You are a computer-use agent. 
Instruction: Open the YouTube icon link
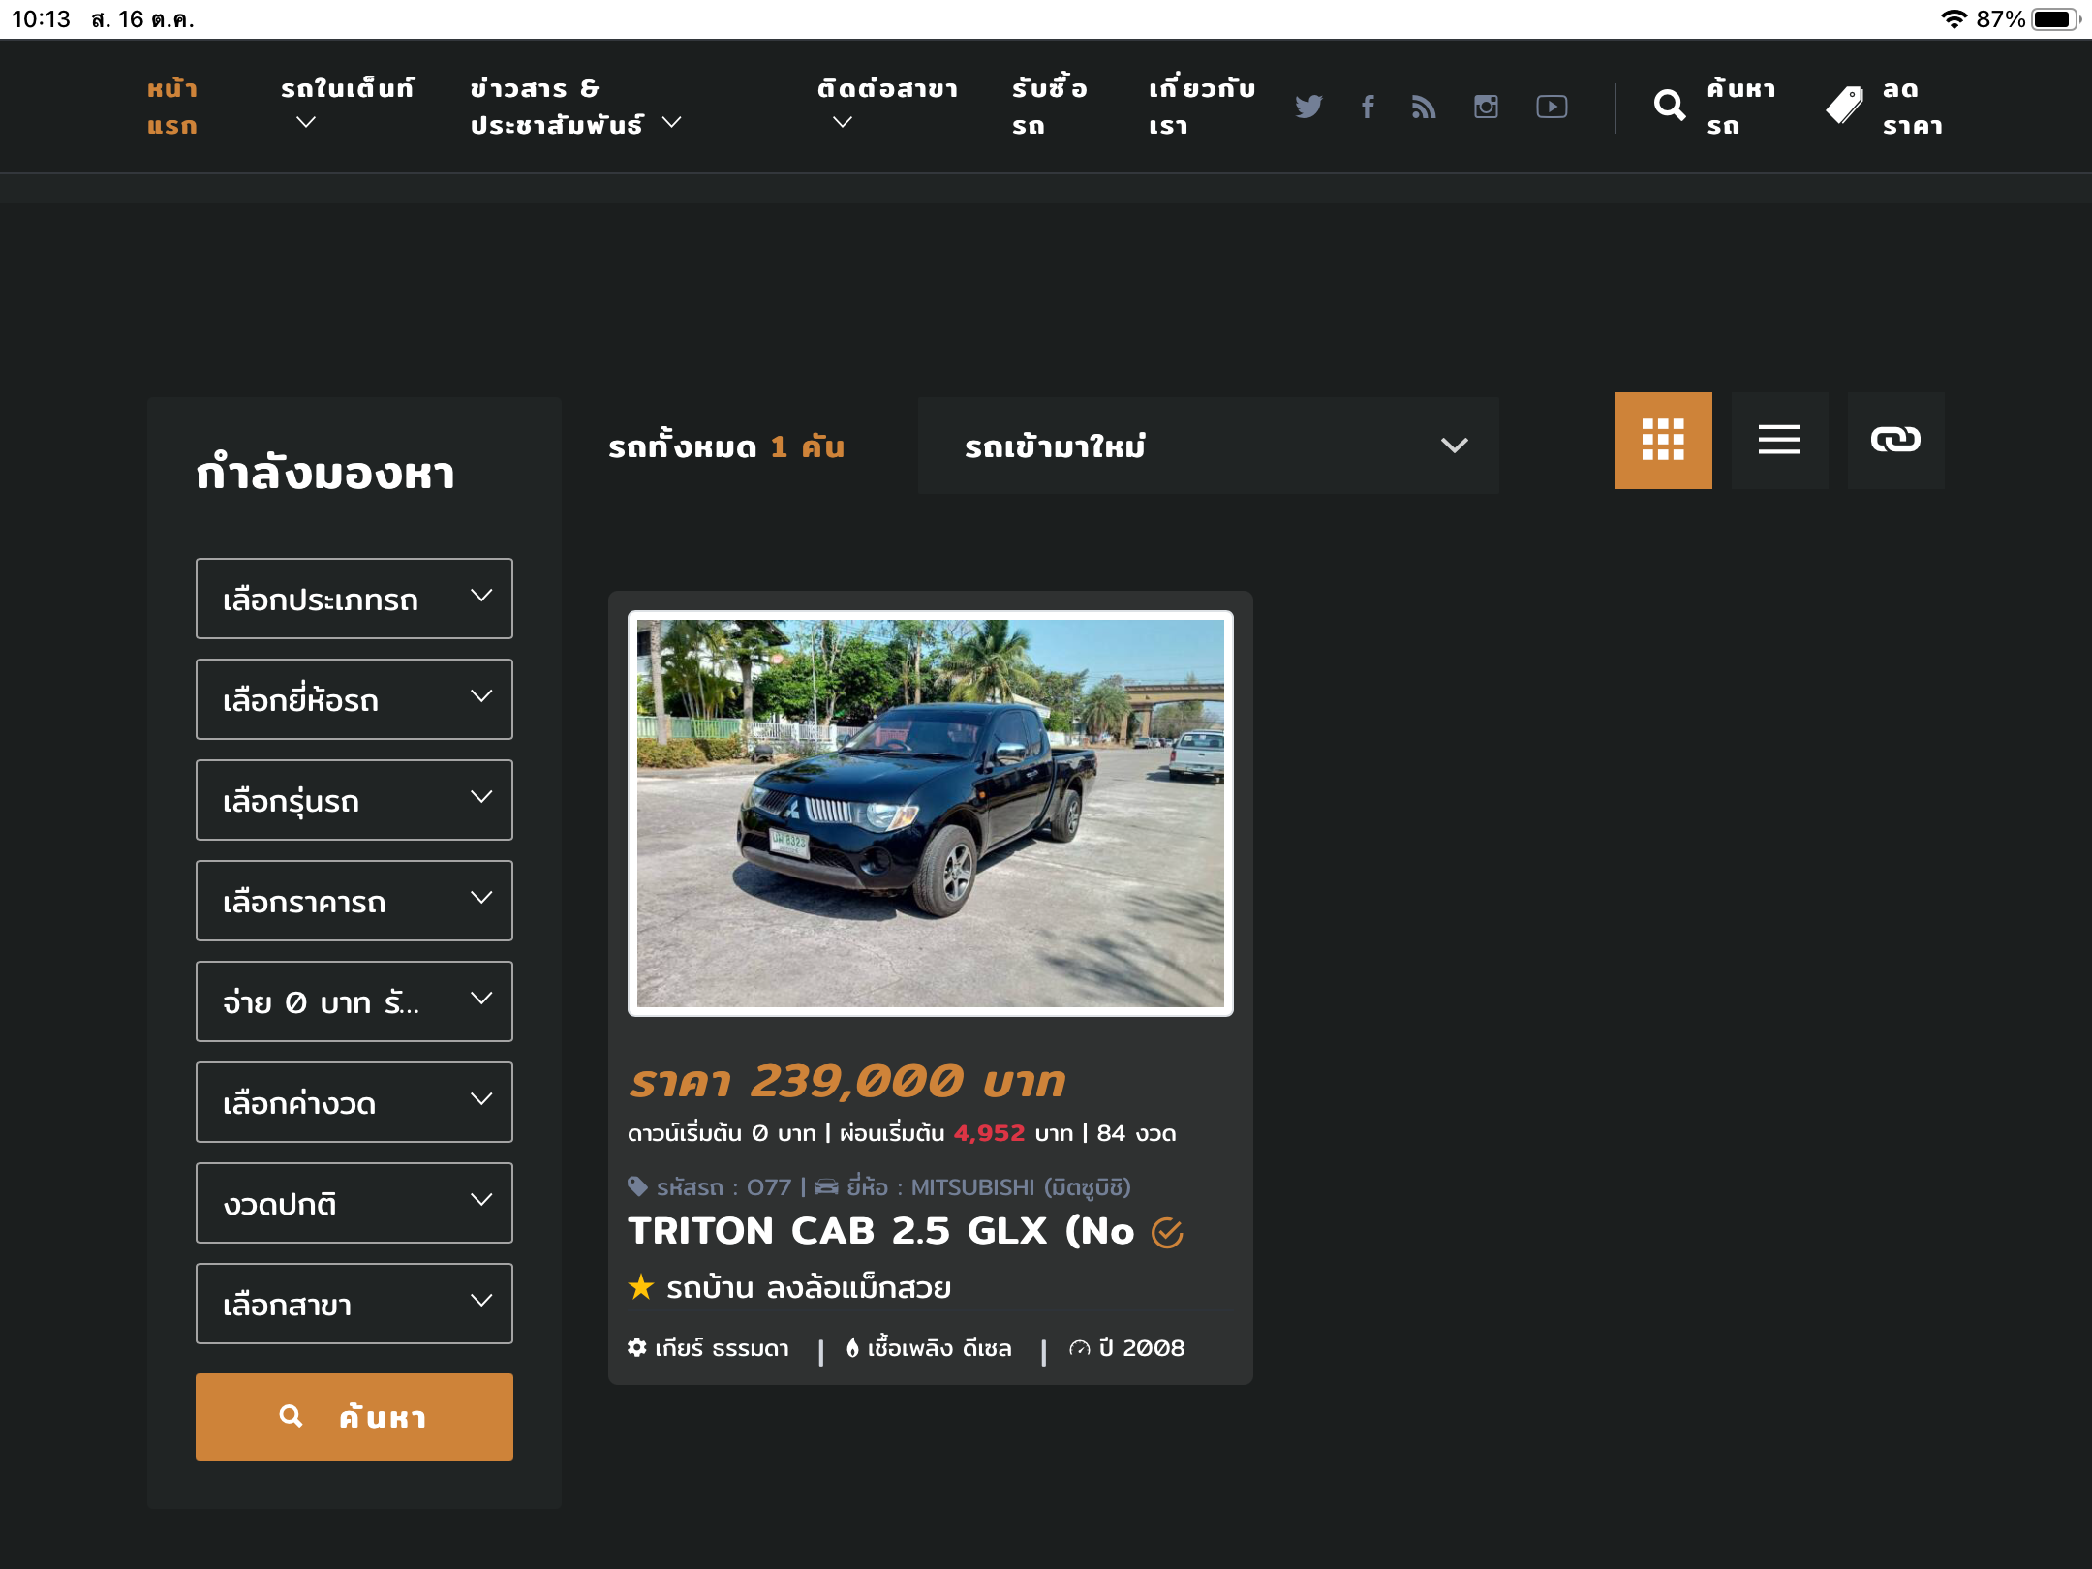point(1552,107)
